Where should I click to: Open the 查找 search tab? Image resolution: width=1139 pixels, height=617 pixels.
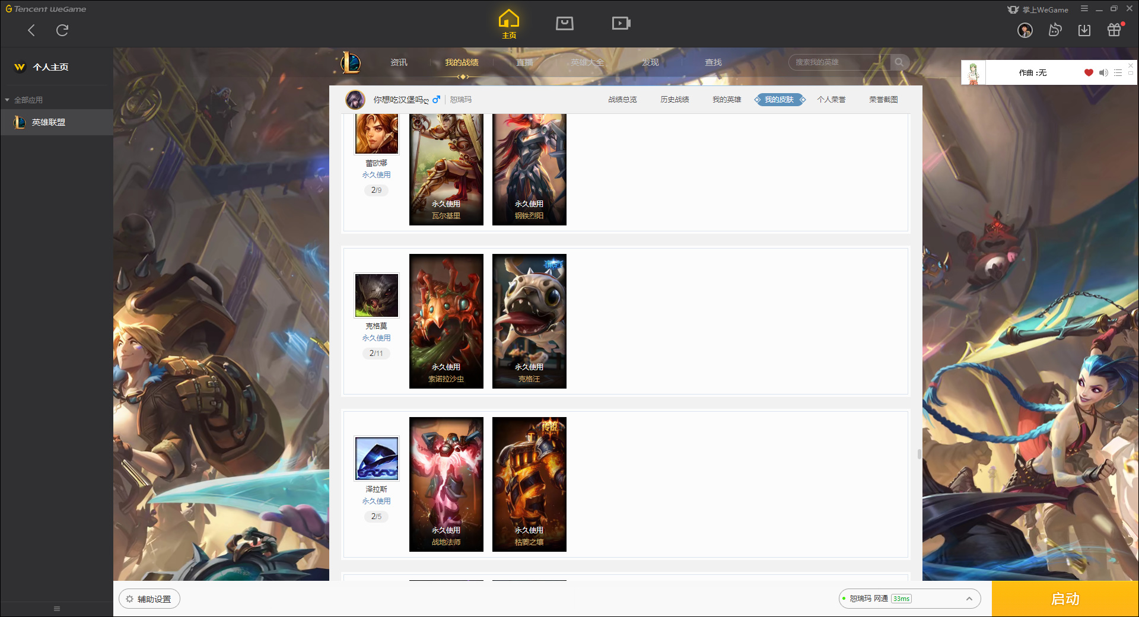coord(713,62)
